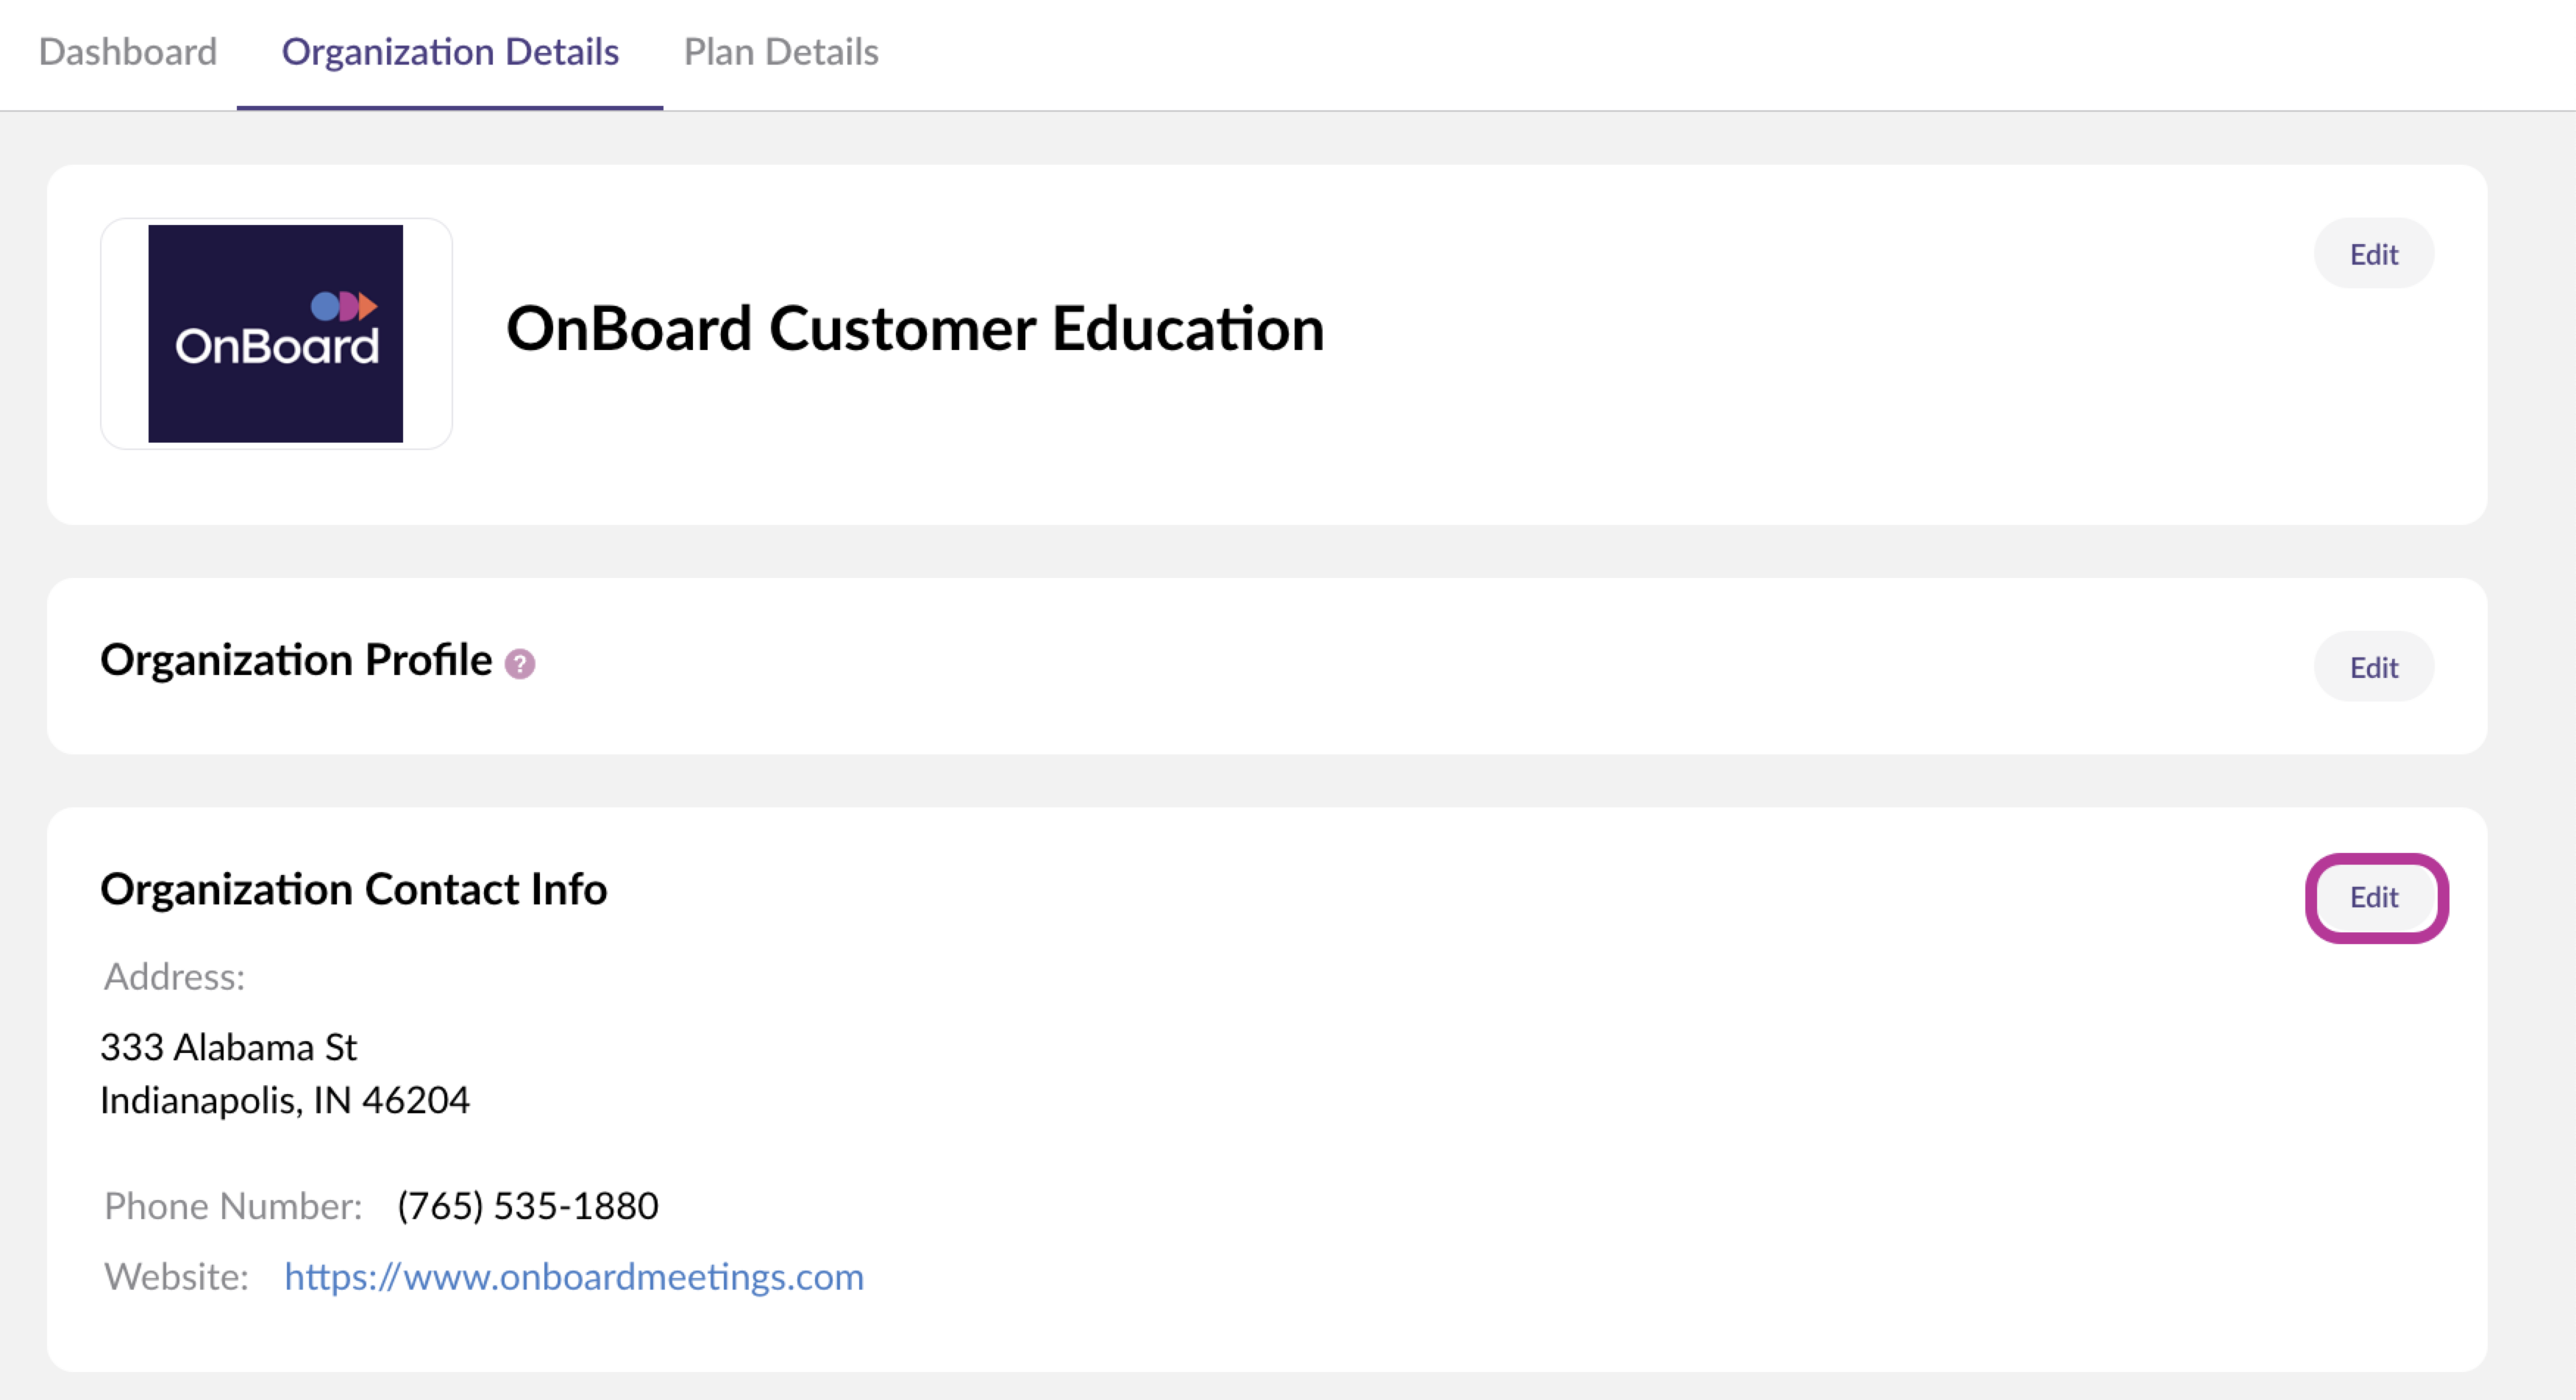Select the Organization Details tab
Image resolution: width=2576 pixels, height=1400 pixels.
(x=450, y=52)
